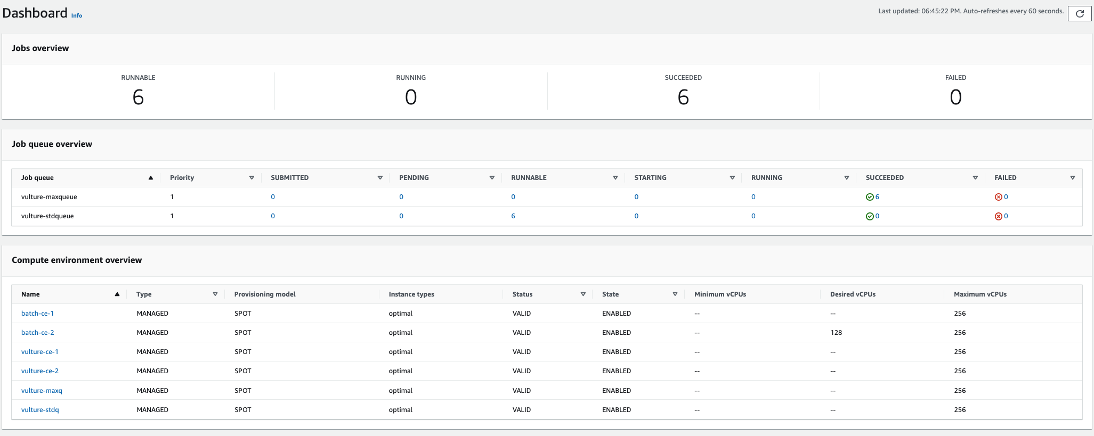1094x436 pixels.
Task: Click the Minimum vCPUs column header
Action: pyautogui.click(x=720, y=294)
